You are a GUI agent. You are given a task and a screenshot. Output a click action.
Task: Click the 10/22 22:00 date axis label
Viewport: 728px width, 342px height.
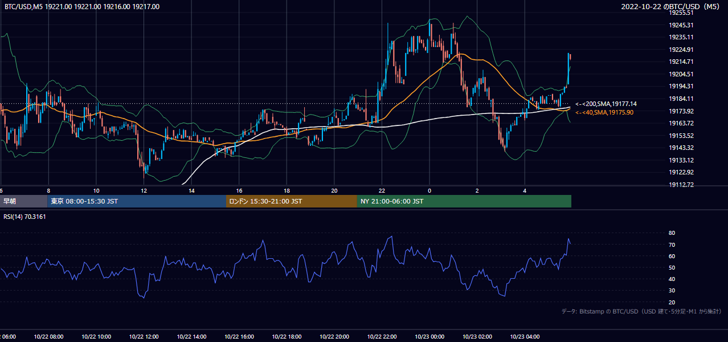click(382, 337)
